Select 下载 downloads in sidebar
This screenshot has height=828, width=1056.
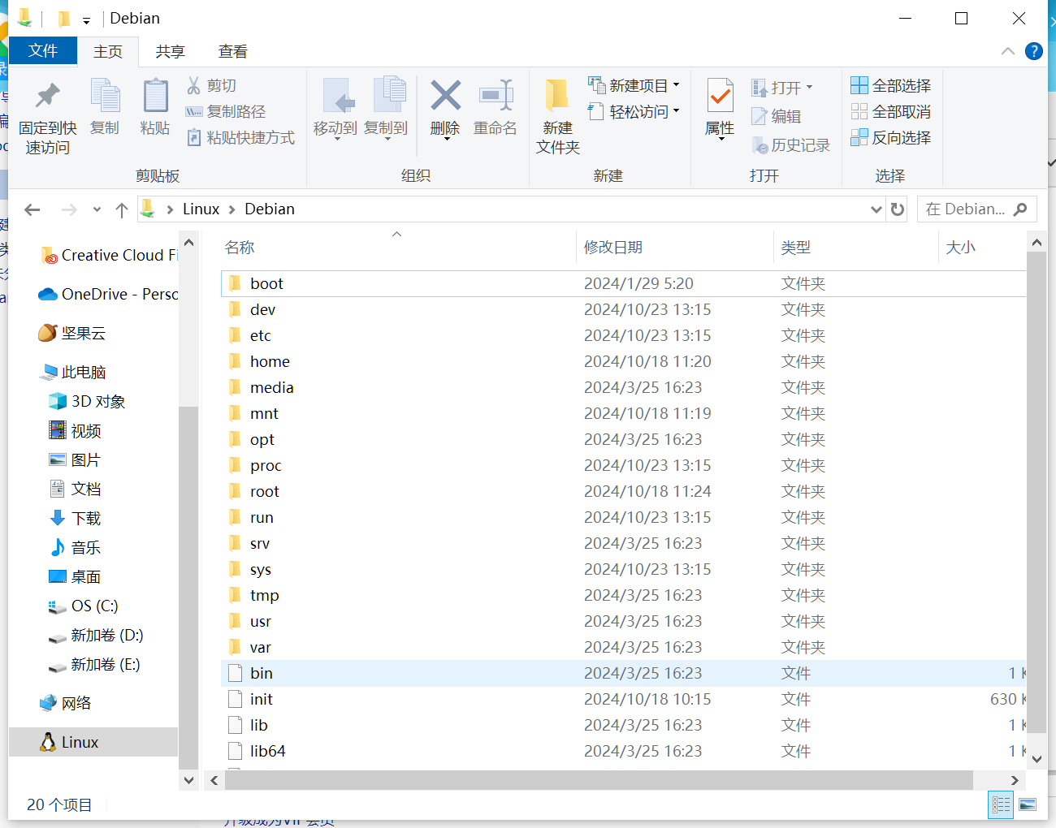pyautogui.click(x=76, y=518)
